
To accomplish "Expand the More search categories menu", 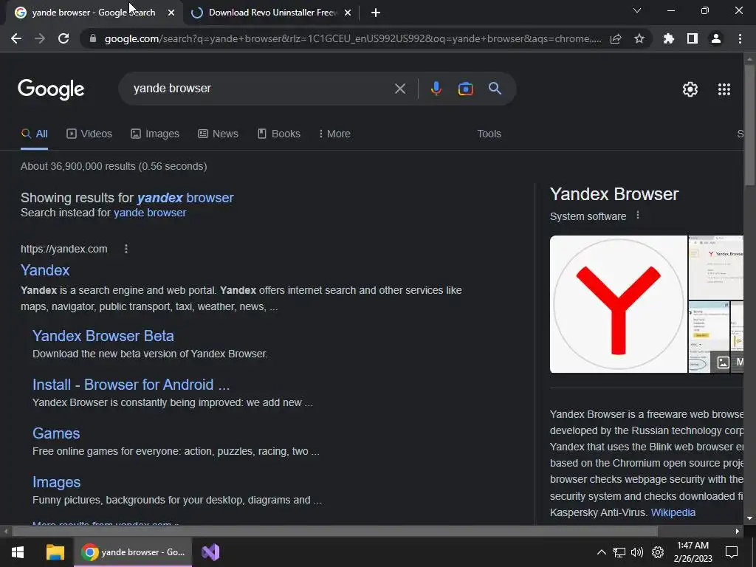I will (x=334, y=134).
